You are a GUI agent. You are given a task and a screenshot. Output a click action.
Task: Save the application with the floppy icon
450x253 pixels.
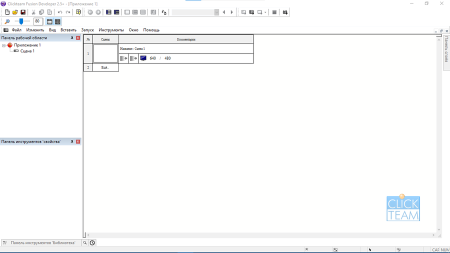(x=23, y=12)
